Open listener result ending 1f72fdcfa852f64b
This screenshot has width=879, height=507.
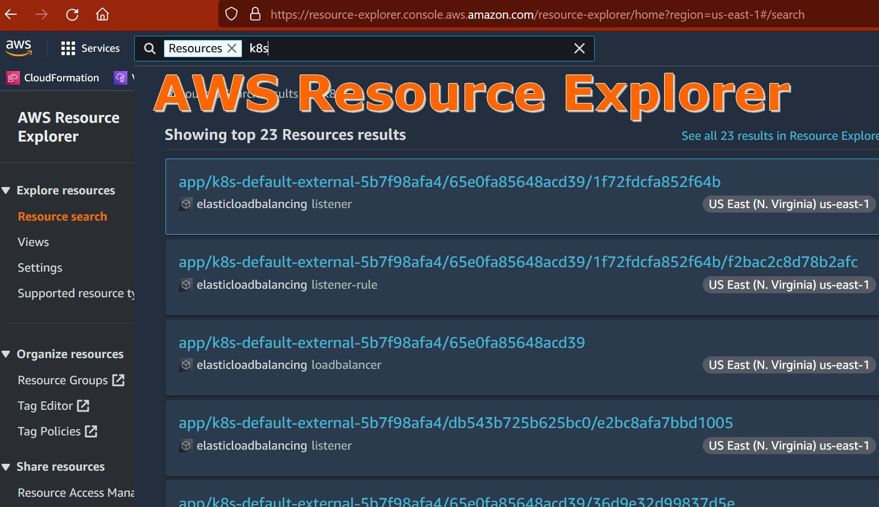[450, 182]
